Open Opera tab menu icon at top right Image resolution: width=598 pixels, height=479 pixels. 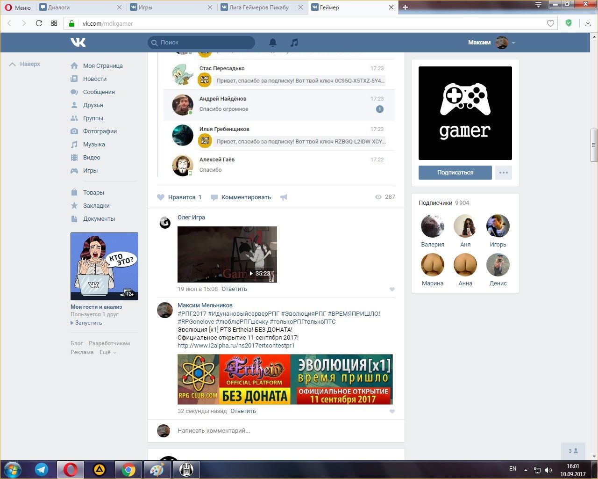pyautogui.click(x=538, y=5)
